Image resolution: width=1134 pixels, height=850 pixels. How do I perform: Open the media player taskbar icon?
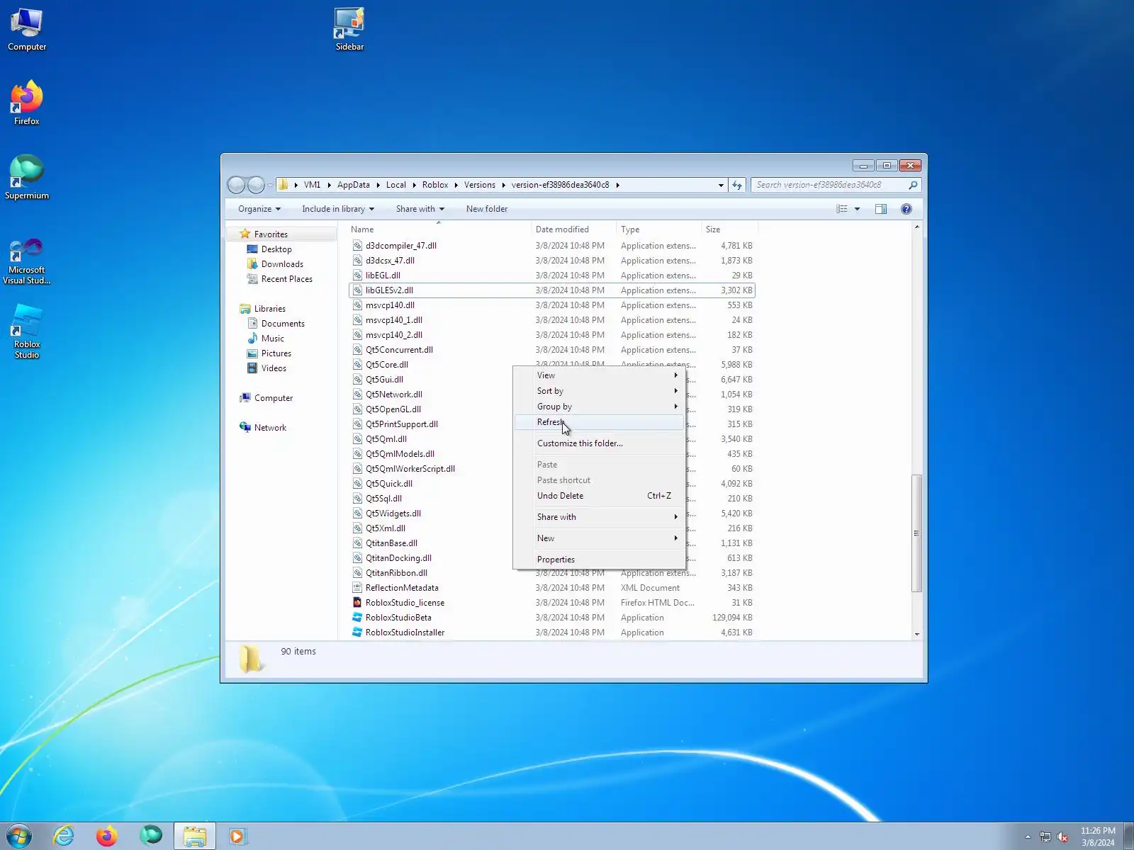237,836
